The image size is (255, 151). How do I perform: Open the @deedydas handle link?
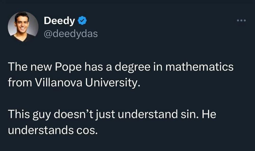click(71, 34)
